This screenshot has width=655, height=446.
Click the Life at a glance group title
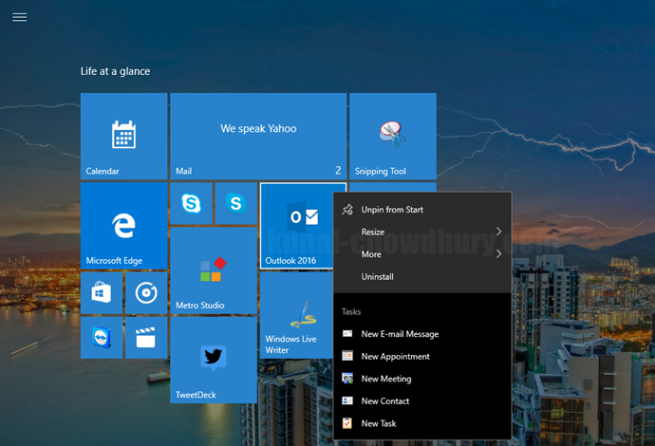pyautogui.click(x=115, y=71)
